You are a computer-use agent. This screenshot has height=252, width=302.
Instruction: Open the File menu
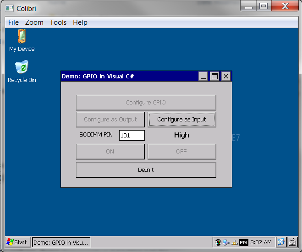point(13,22)
